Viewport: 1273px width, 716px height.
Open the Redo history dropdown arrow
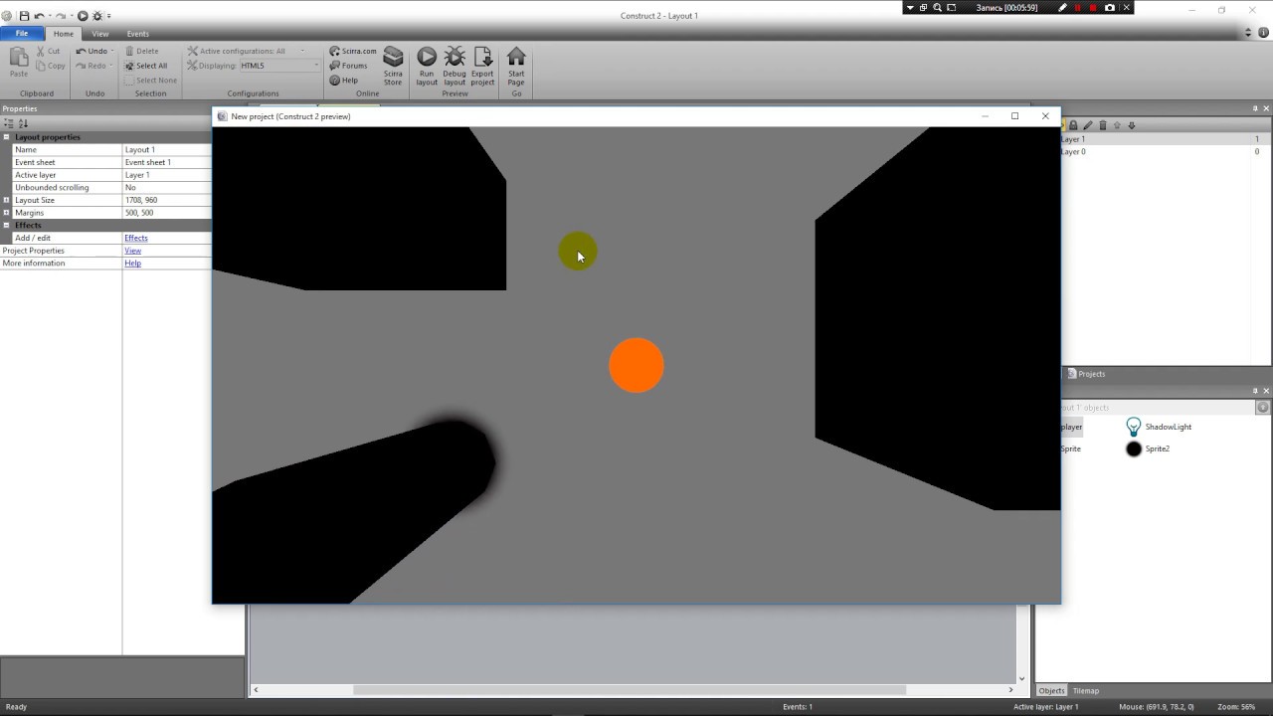click(112, 66)
